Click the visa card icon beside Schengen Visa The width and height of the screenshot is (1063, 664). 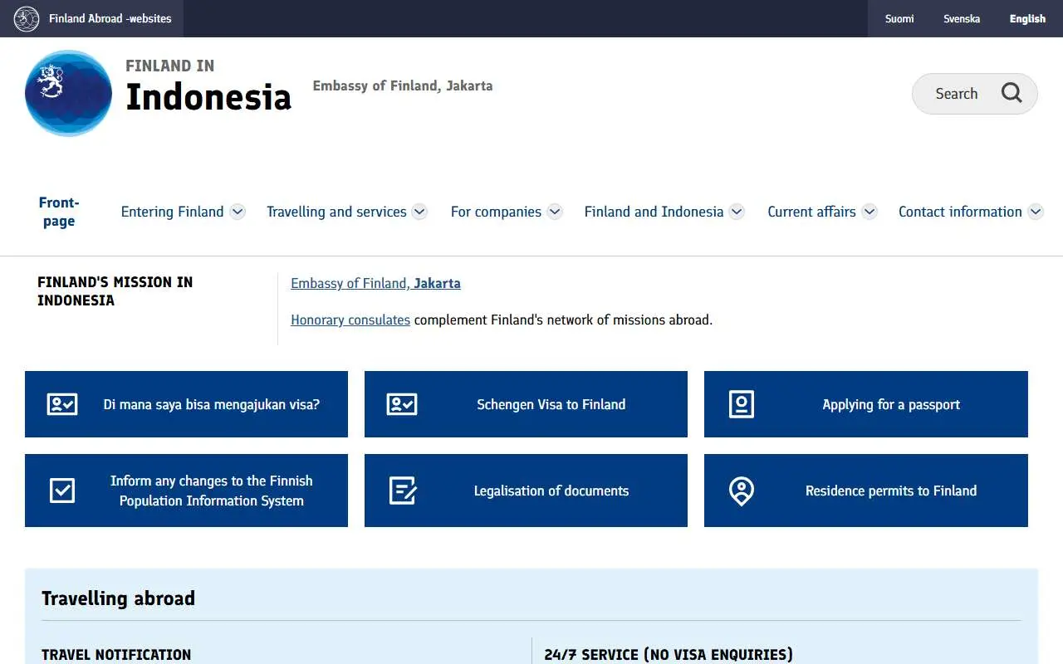point(402,404)
